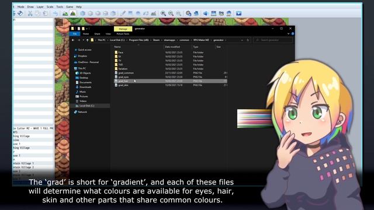The width and height of the screenshot is (374, 210).
Task: Switch to the Home ribbon tab
Action: click(x=86, y=34)
